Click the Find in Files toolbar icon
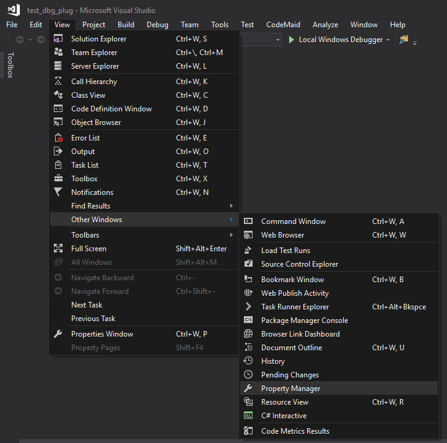 [x=404, y=40]
